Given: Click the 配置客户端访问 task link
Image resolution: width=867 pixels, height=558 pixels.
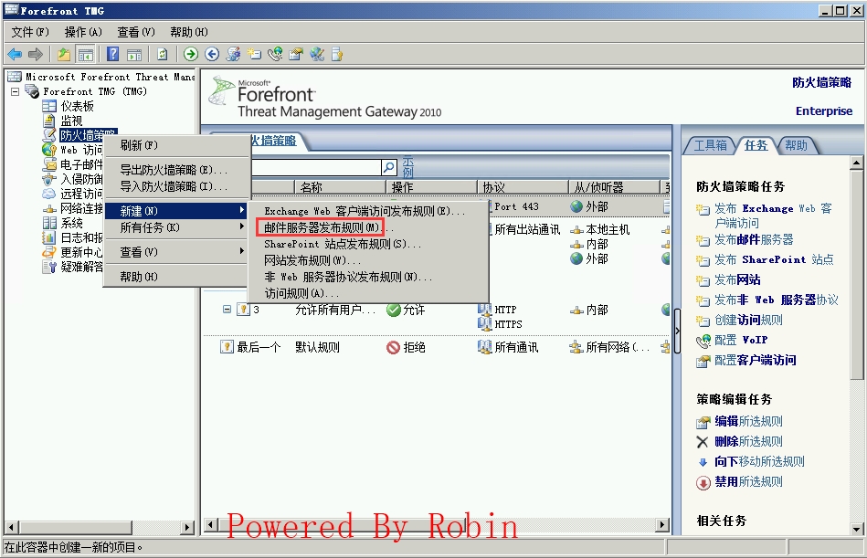Looking at the screenshot, I should click(756, 360).
